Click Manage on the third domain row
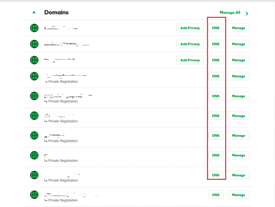Image resolution: width=275 pixels, height=207 pixels. pyautogui.click(x=238, y=60)
